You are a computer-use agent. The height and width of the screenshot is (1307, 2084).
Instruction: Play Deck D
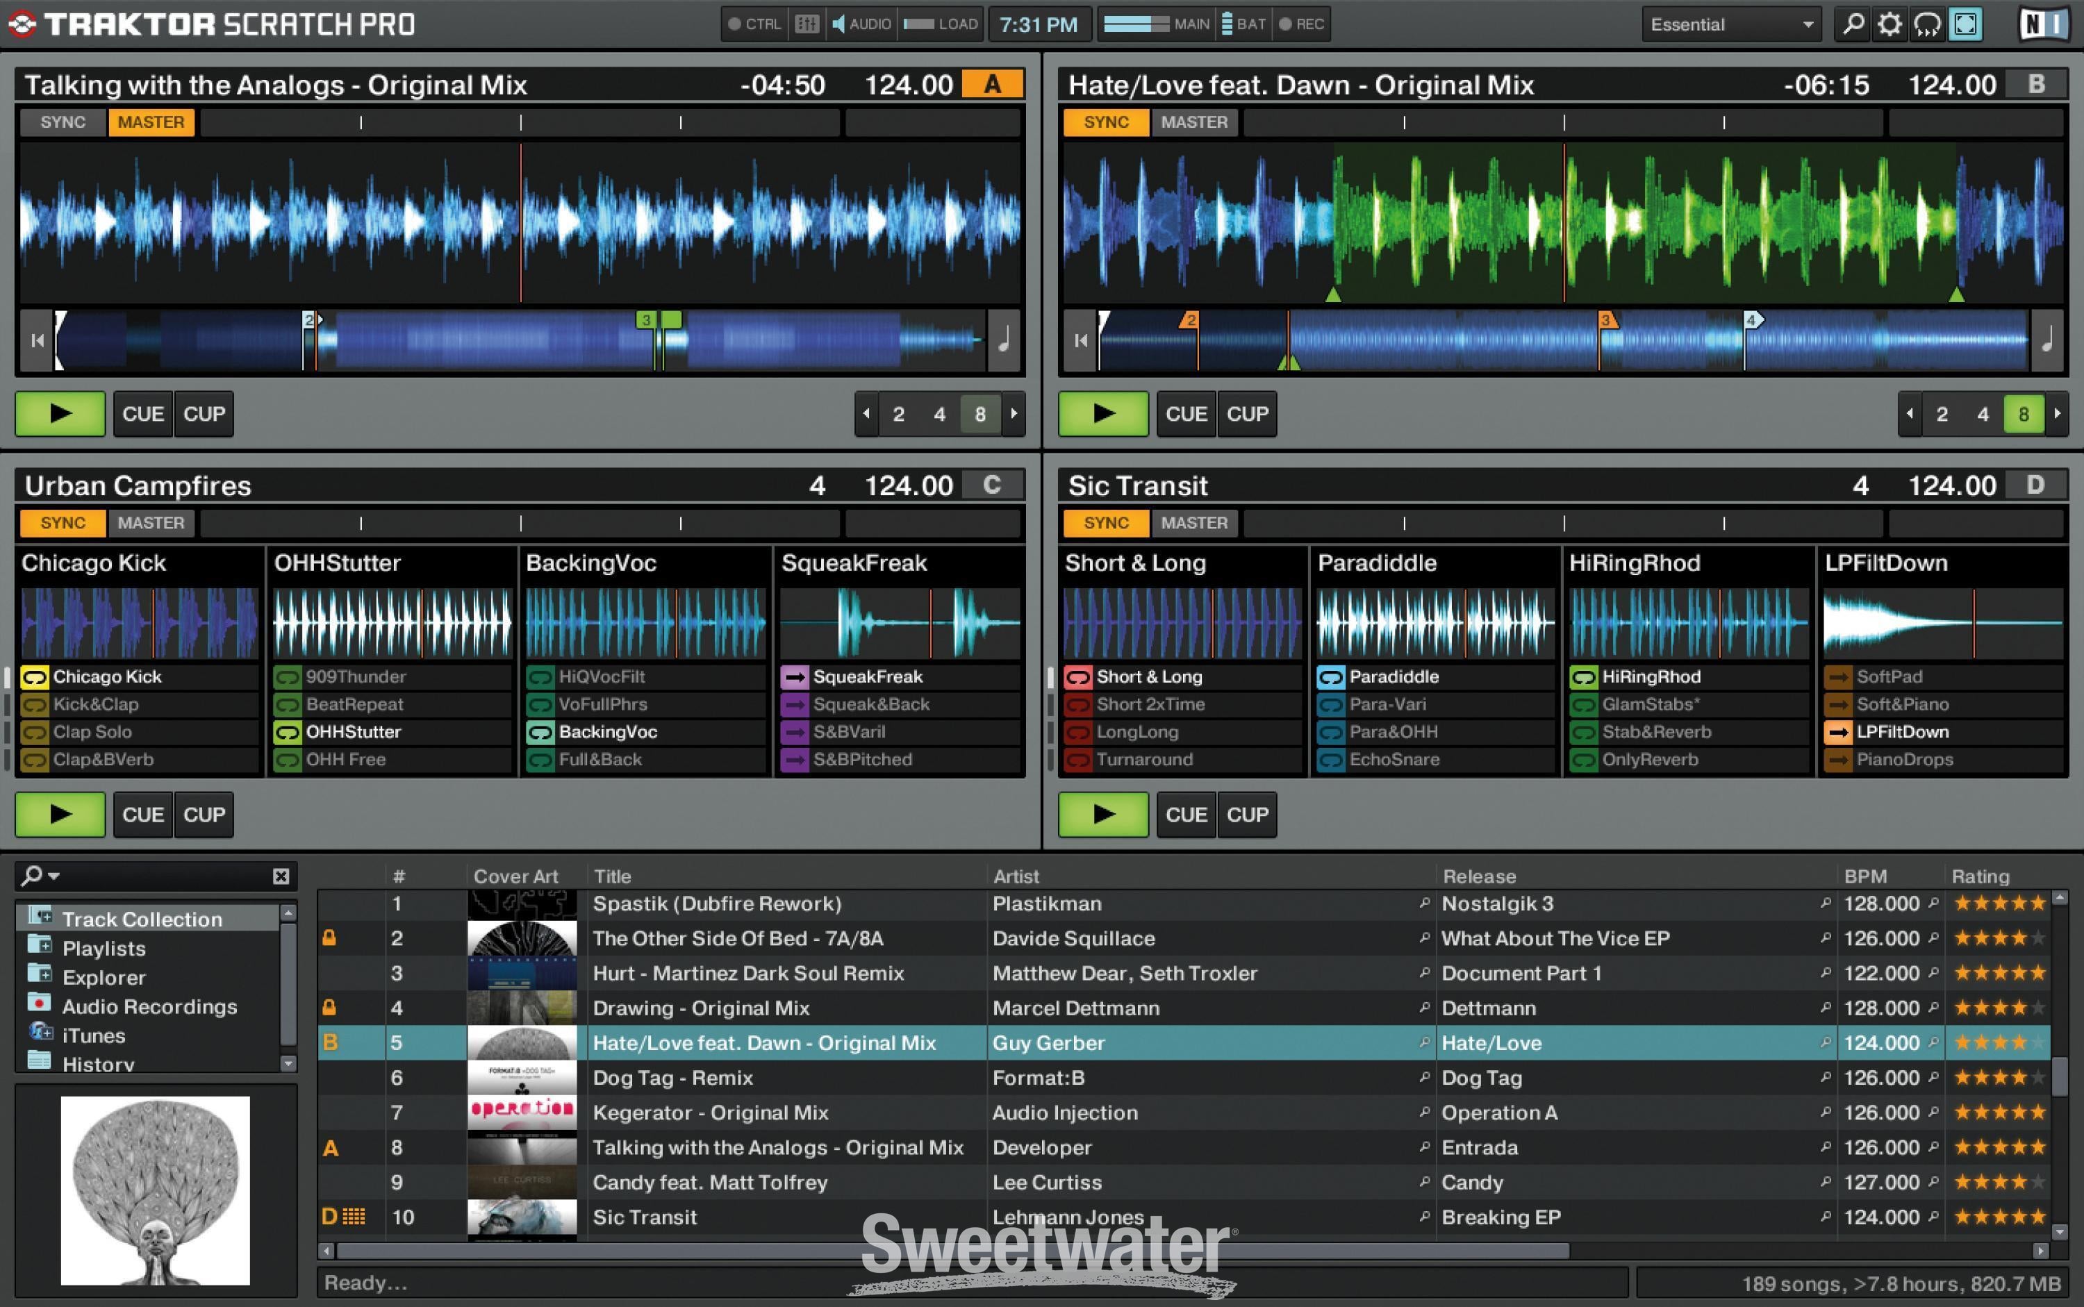tap(1103, 815)
